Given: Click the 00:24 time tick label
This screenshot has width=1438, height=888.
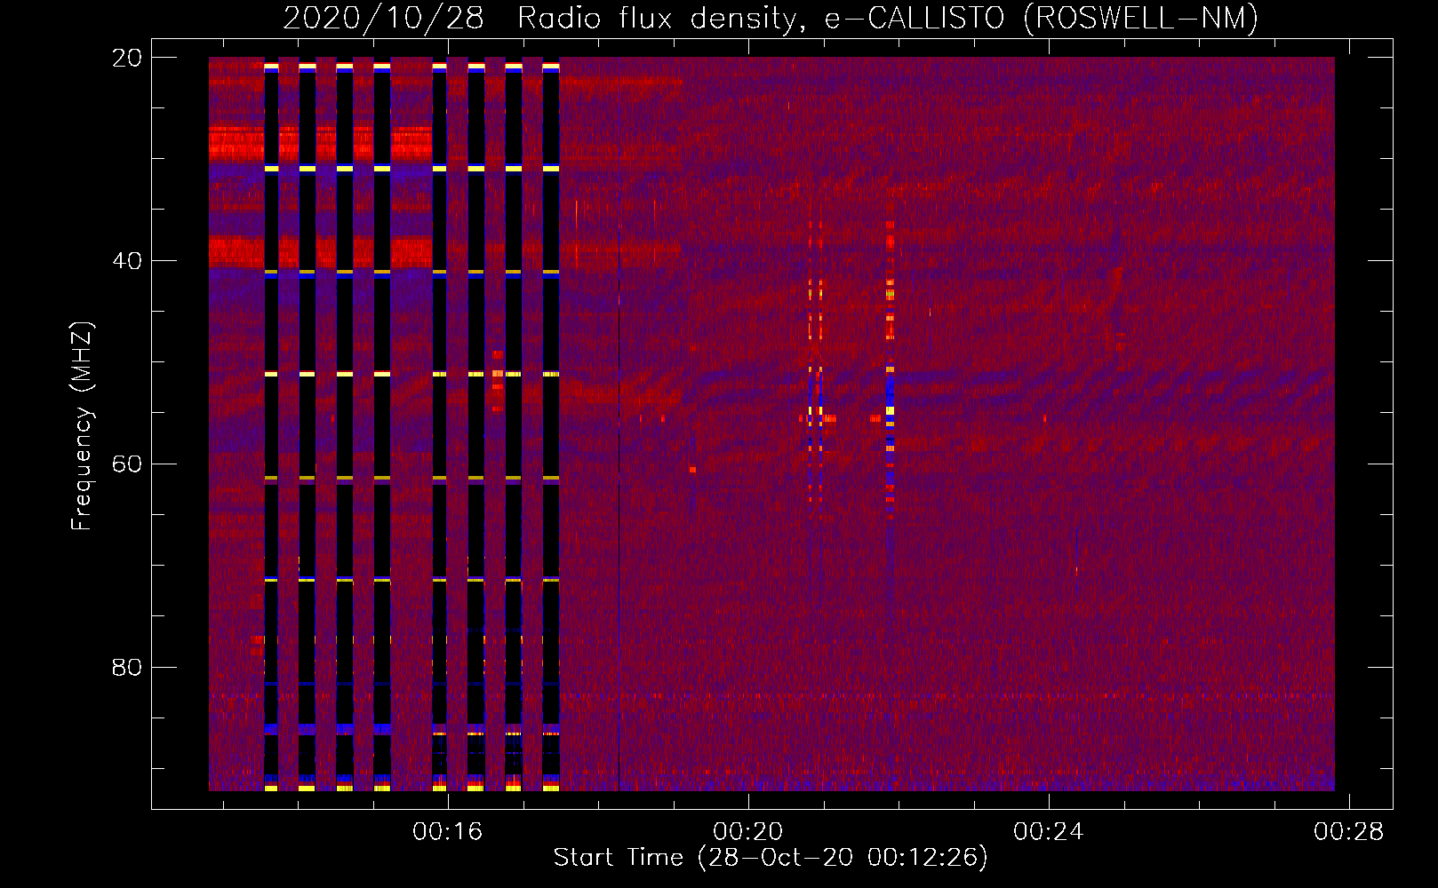Looking at the screenshot, I should point(1049,831).
